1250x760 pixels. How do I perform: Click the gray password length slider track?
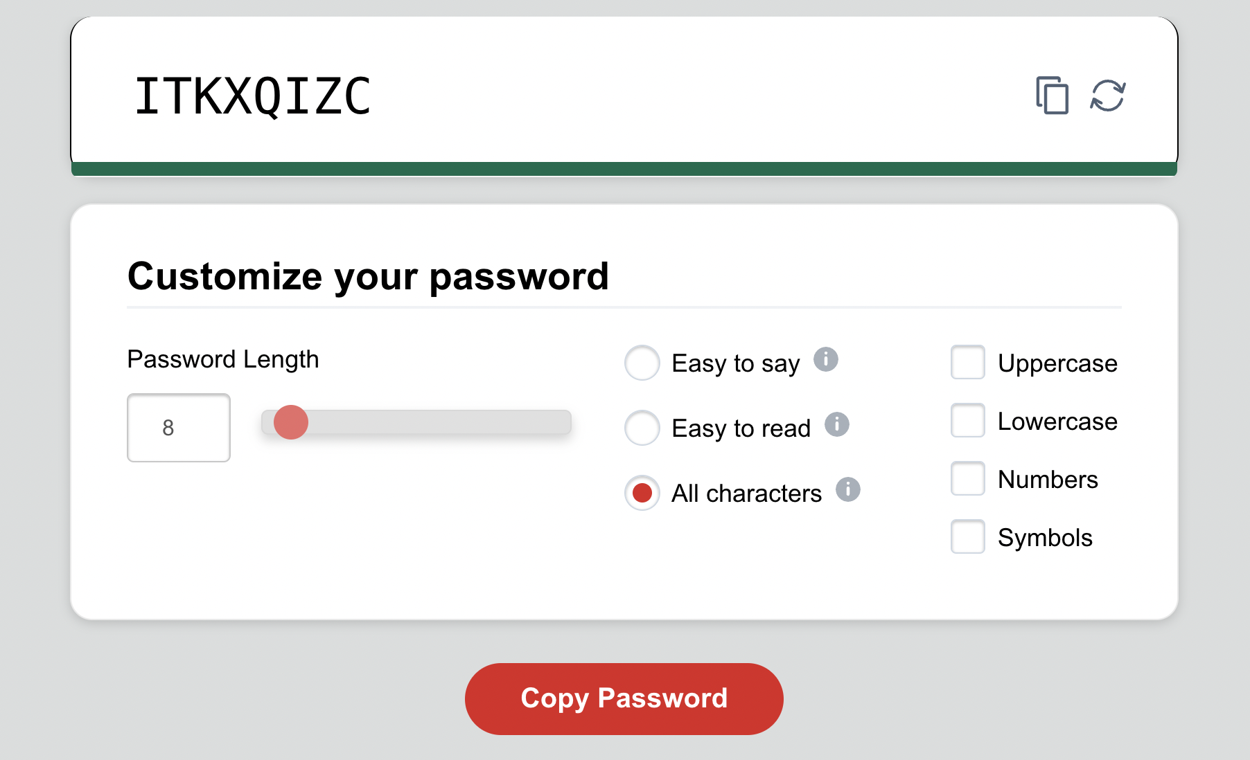(x=443, y=422)
